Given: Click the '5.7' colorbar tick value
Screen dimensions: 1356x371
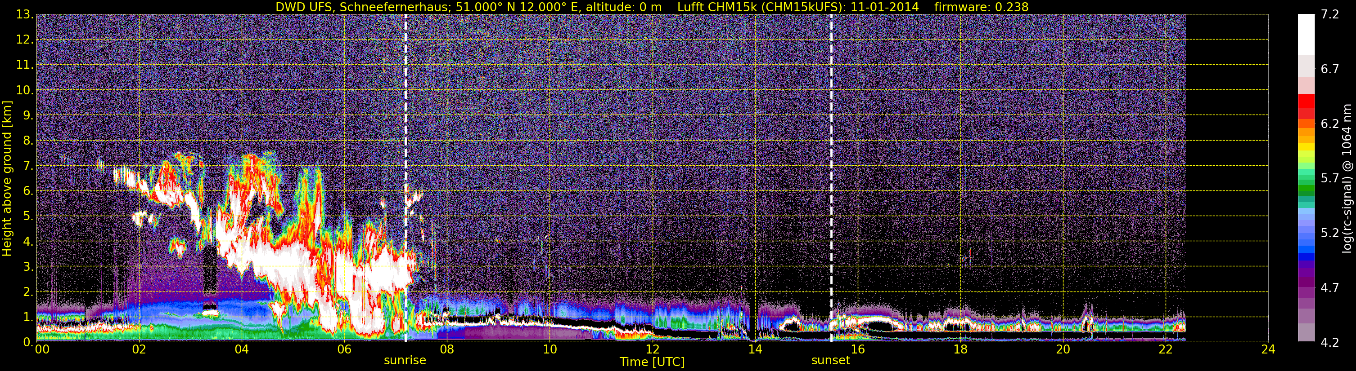Looking at the screenshot, I should (x=1330, y=179).
